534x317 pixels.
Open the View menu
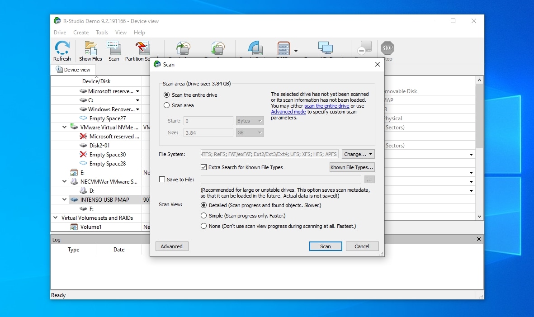coord(121,33)
